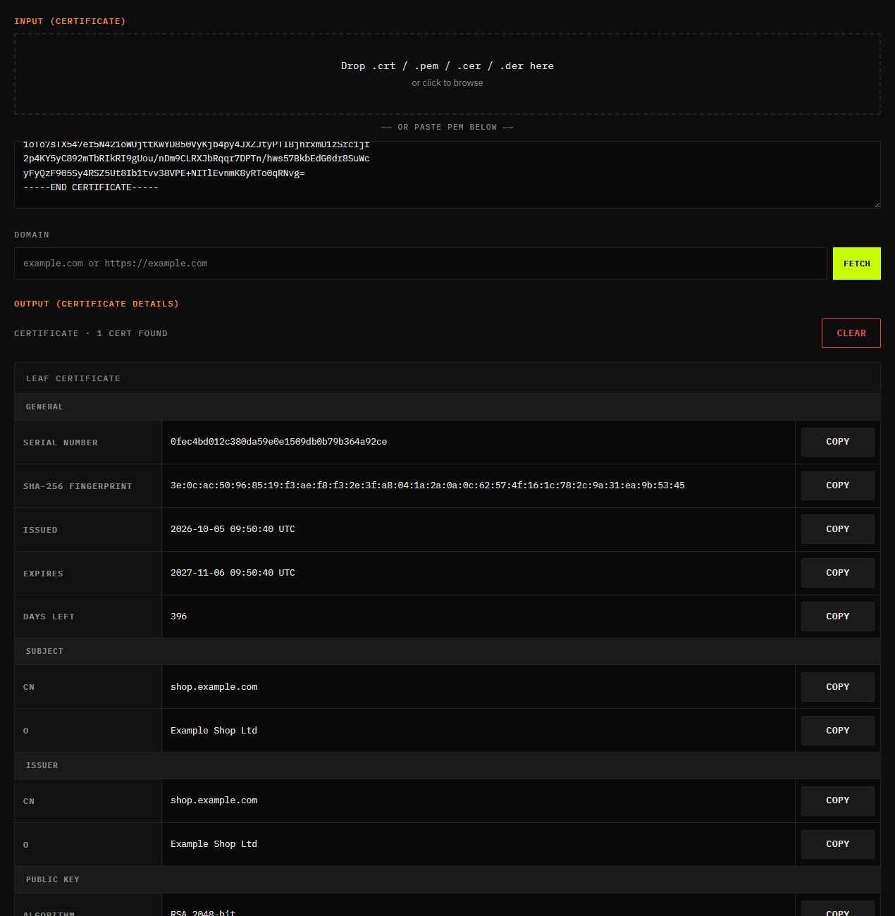Select issued date 2026-10-05 09:50:40 UTC

click(x=233, y=529)
